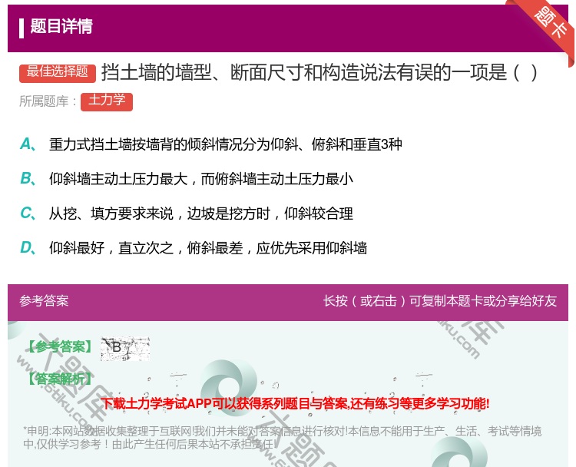Click the answer image showing B
576x467 pixels.
point(125,348)
